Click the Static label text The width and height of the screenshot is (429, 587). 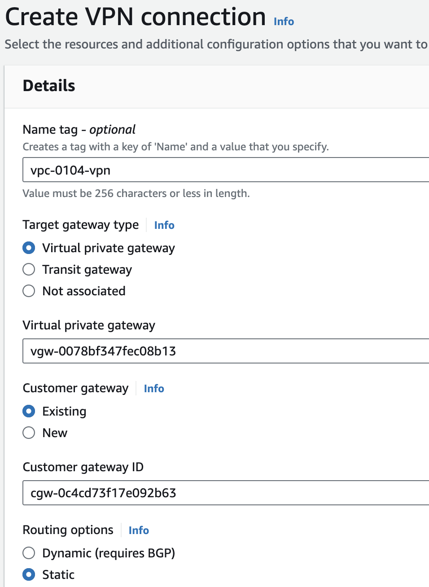[x=58, y=575]
